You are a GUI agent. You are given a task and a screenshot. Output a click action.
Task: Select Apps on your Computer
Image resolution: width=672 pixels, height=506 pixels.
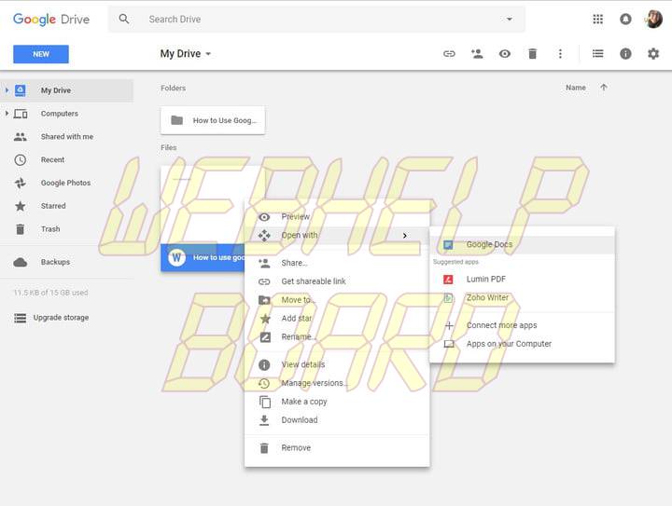[522, 344]
